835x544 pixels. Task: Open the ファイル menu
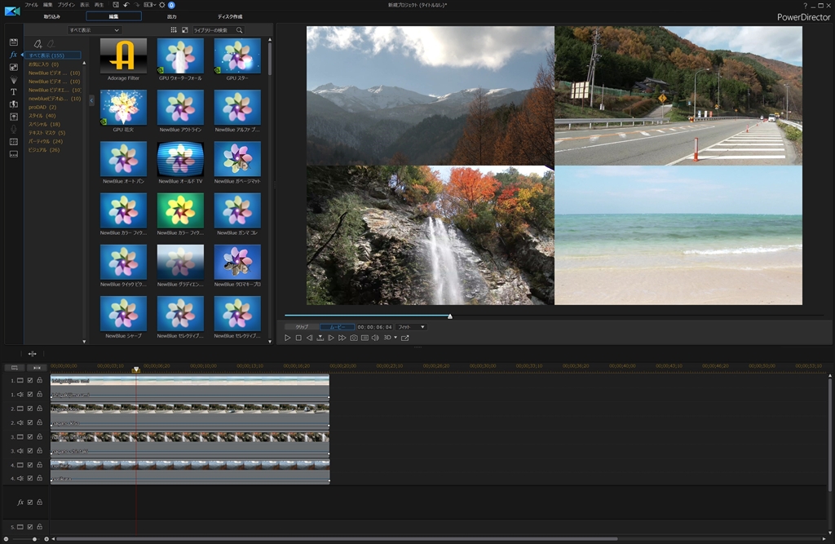(31, 5)
